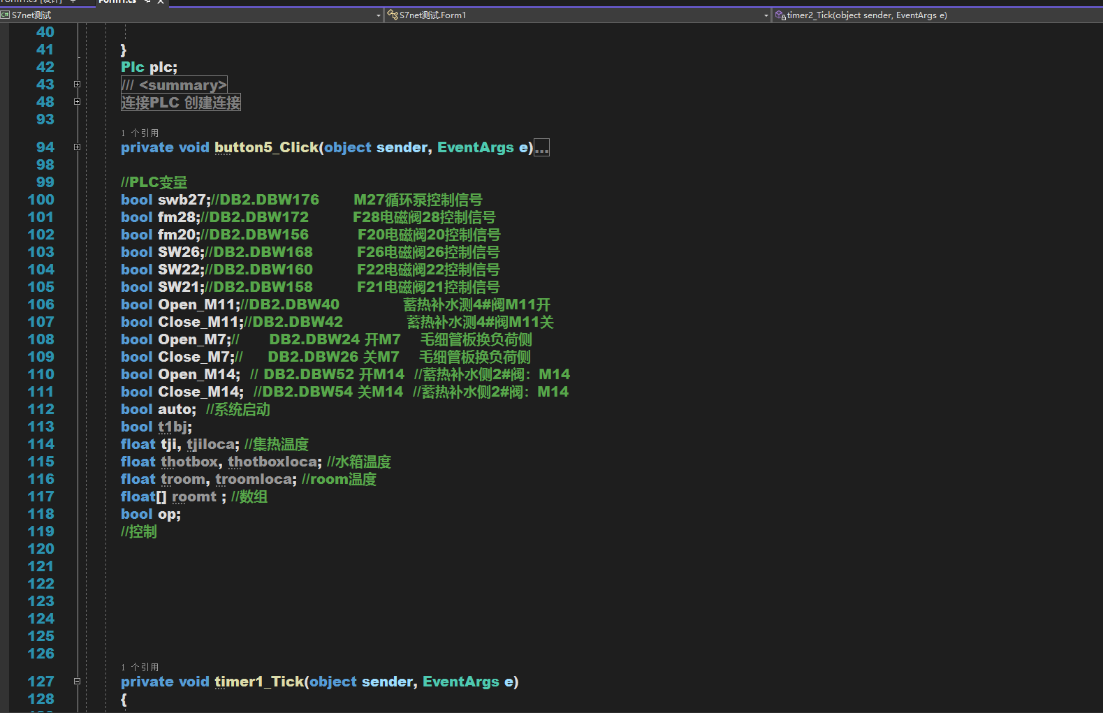Expand the button5_Click method on line 94
1103x713 pixels.
[77, 147]
